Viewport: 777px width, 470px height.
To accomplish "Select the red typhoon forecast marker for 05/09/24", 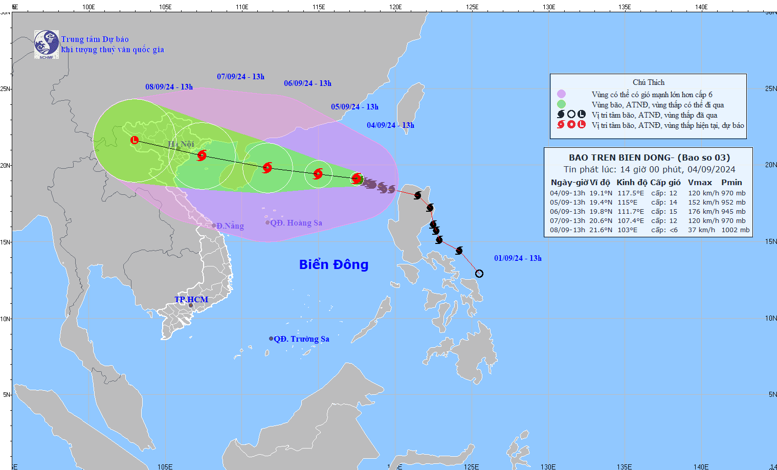I will pyautogui.click(x=318, y=174).
